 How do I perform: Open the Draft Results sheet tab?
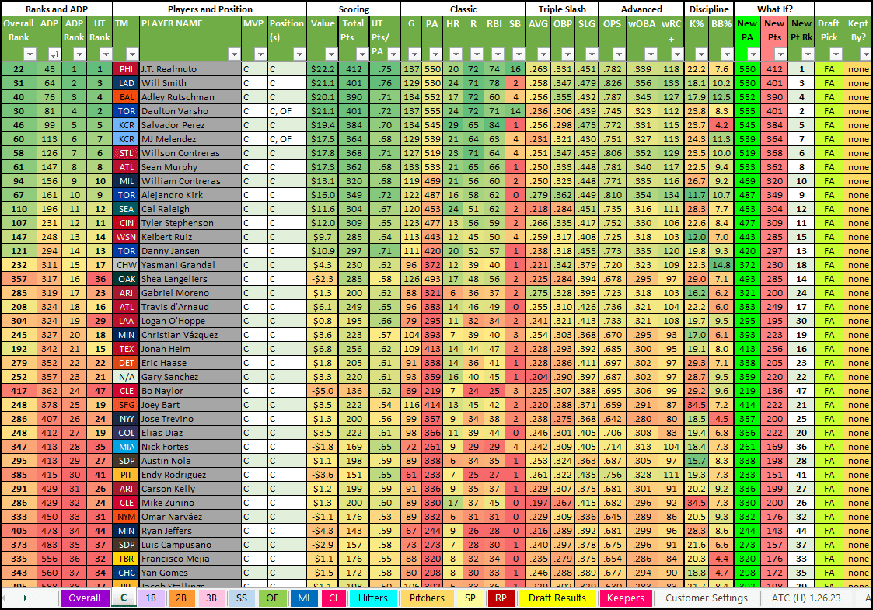(x=557, y=598)
